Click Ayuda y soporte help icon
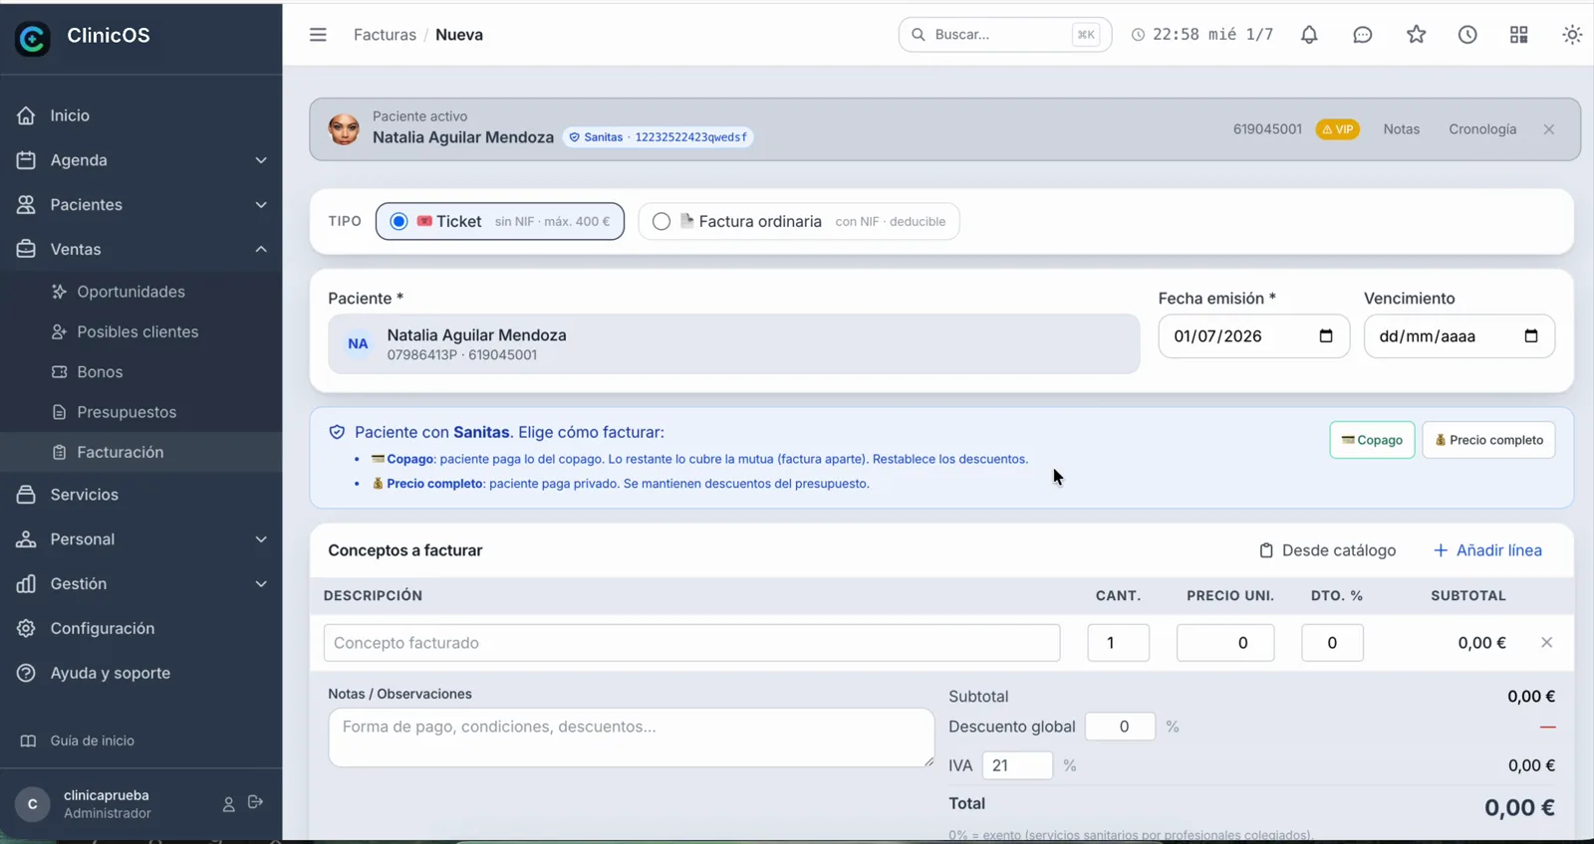Screen dimensions: 1594x844 pos(26,673)
